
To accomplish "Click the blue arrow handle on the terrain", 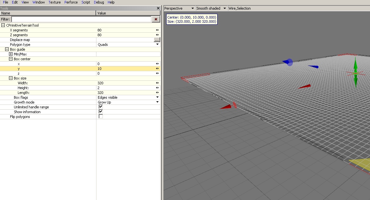I will point(313,67).
